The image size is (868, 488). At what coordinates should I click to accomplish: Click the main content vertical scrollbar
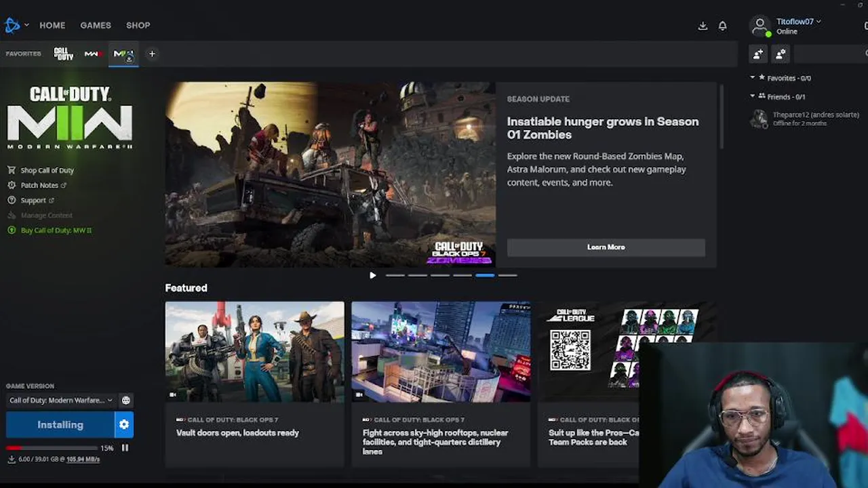[722, 115]
